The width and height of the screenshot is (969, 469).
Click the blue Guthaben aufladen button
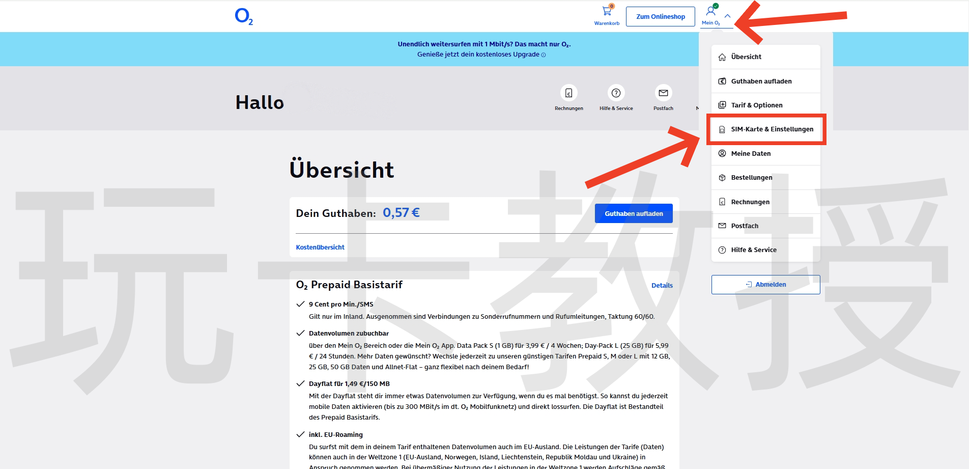pyautogui.click(x=634, y=213)
